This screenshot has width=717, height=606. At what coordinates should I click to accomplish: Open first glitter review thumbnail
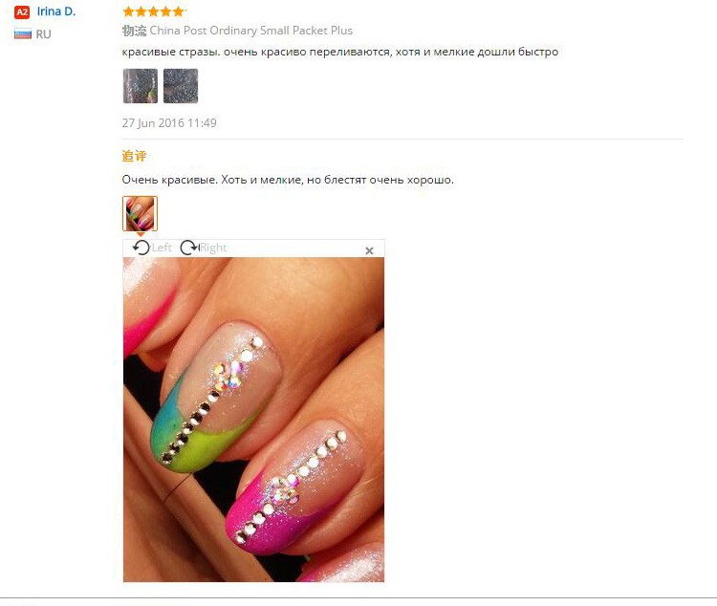(x=141, y=86)
